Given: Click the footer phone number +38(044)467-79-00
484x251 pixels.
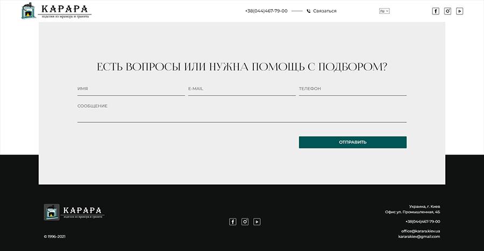Looking at the screenshot, I should click(423, 222).
